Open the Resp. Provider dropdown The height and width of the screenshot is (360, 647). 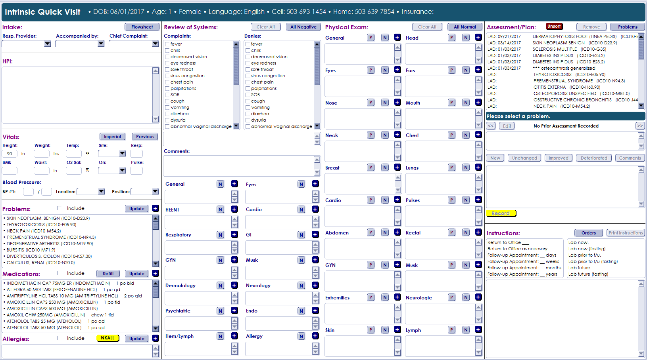(48, 44)
